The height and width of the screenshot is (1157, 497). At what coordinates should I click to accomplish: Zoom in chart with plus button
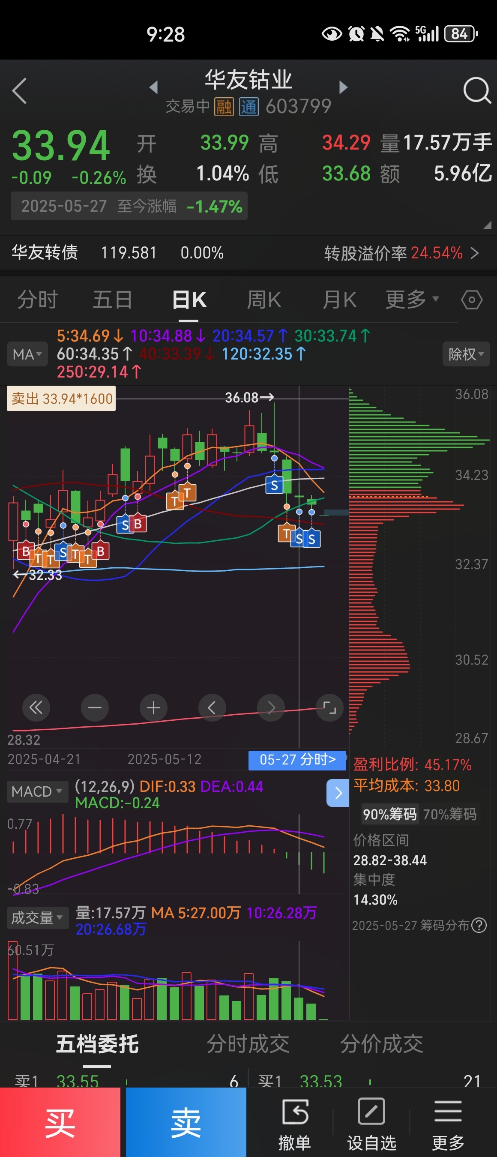point(153,708)
